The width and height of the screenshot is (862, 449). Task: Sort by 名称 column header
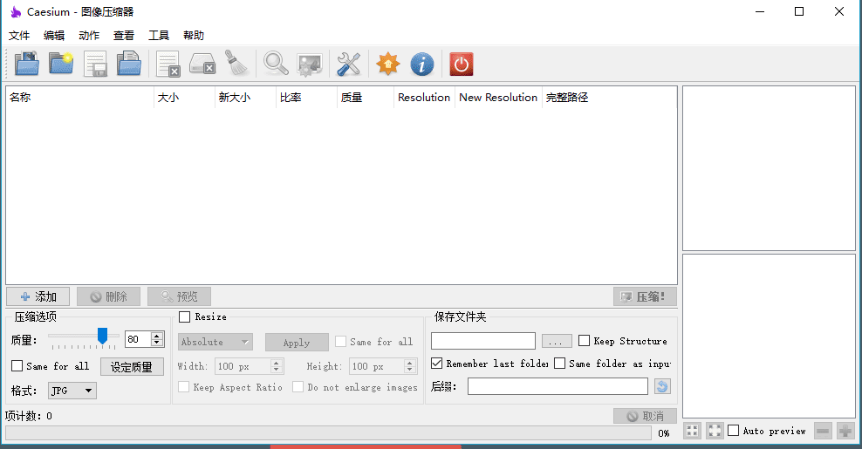79,98
